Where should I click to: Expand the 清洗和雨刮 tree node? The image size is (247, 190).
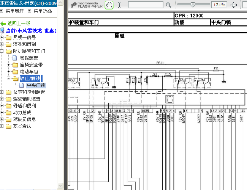click(2, 44)
